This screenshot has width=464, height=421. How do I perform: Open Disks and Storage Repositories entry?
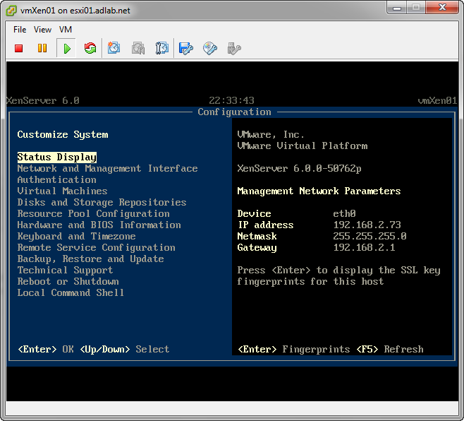(x=102, y=202)
